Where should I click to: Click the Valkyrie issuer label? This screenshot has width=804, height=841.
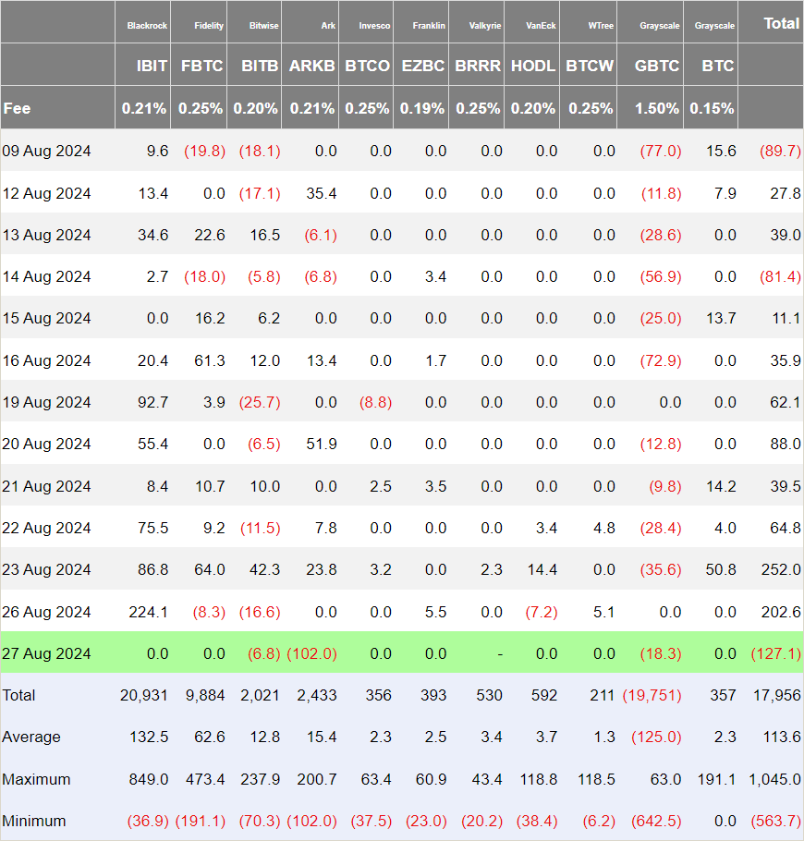[485, 26]
